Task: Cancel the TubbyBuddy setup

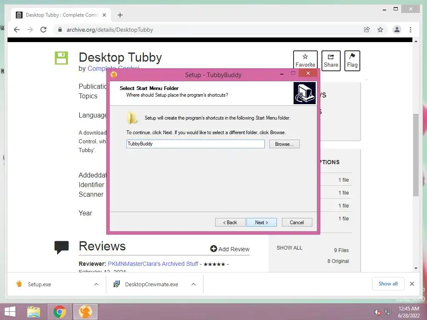Action: click(x=297, y=222)
